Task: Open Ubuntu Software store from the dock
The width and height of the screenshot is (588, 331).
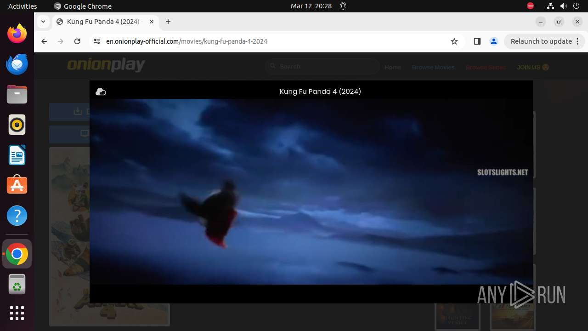Action: click(x=17, y=185)
